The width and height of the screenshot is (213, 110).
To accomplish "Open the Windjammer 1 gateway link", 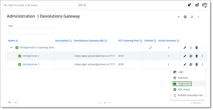I will 31,64.
